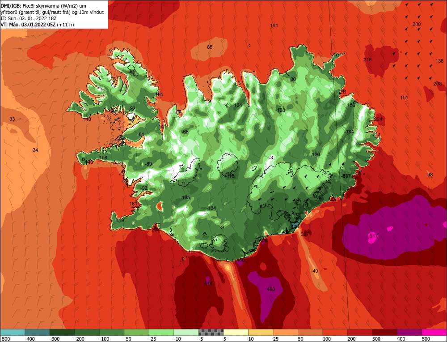Click the value 165 off the Westfjords' east coast
The height and width of the screenshot is (342, 447).
[159, 94]
